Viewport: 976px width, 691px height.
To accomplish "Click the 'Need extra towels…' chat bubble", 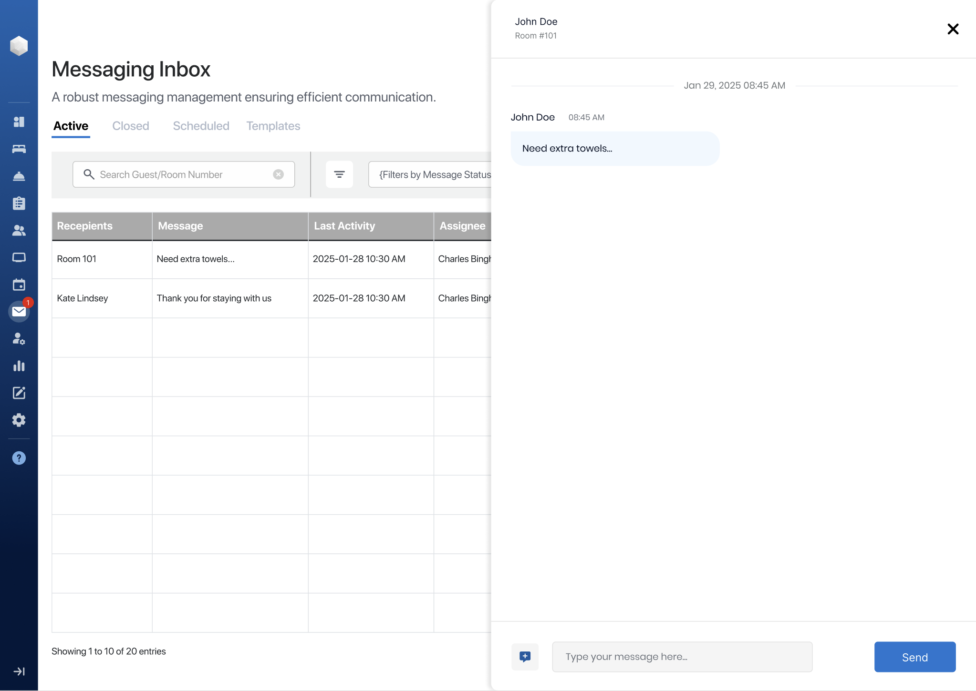I will [x=615, y=149].
